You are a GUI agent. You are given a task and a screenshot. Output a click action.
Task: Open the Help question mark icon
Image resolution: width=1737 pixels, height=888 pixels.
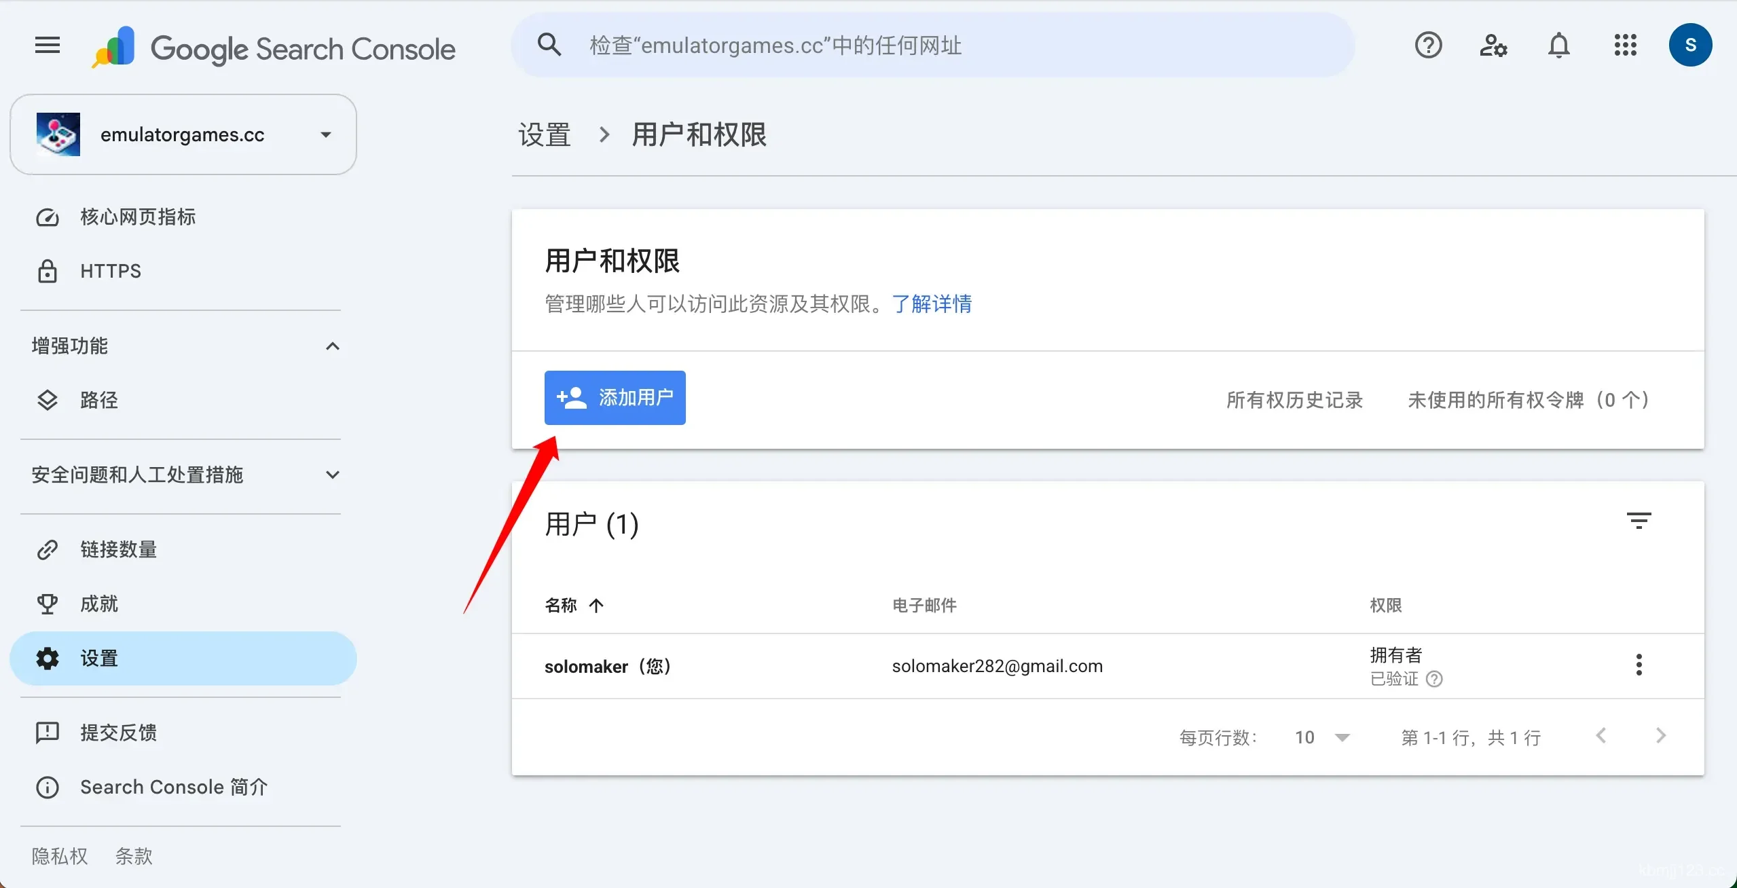tap(1429, 45)
